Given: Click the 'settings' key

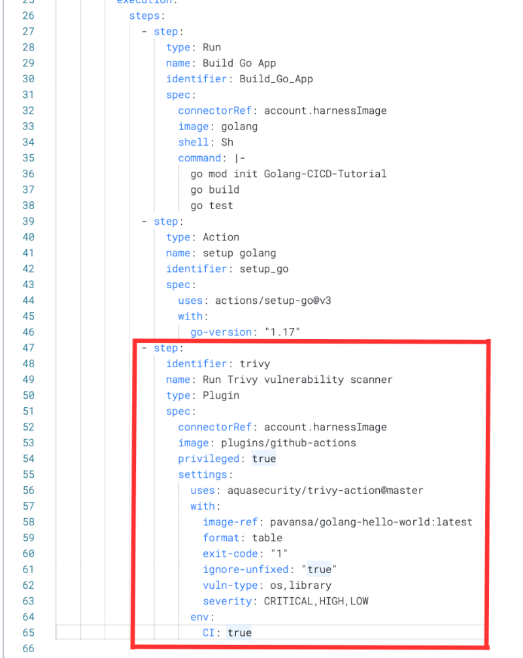Looking at the screenshot, I should click(202, 475).
